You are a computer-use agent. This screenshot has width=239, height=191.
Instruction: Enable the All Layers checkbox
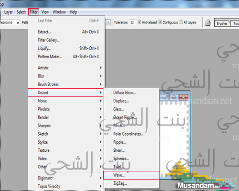tap(181, 22)
